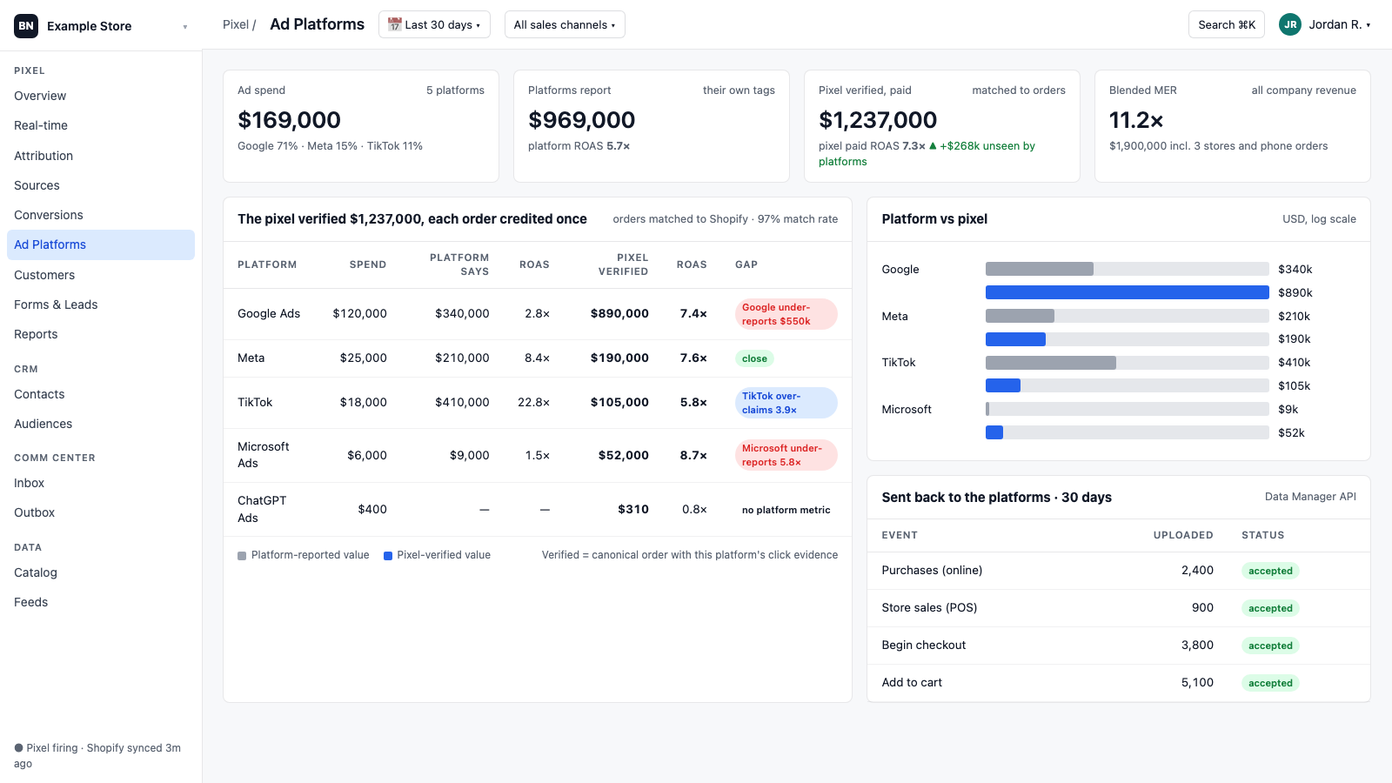Open the Outbox
Viewport: 1392px width, 783px height.
point(101,512)
